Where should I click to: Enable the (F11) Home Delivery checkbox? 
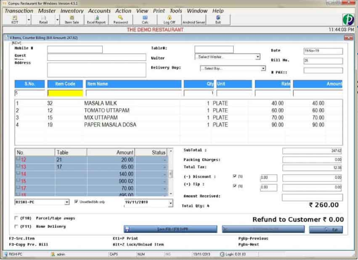[15, 226]
